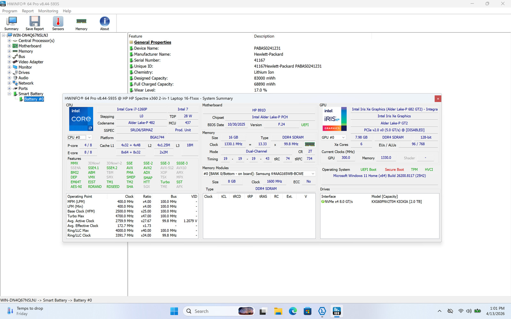Click the HWiNFO taskbar icon
The height and width of the screenshot is (319, 511).
[337, 311]
